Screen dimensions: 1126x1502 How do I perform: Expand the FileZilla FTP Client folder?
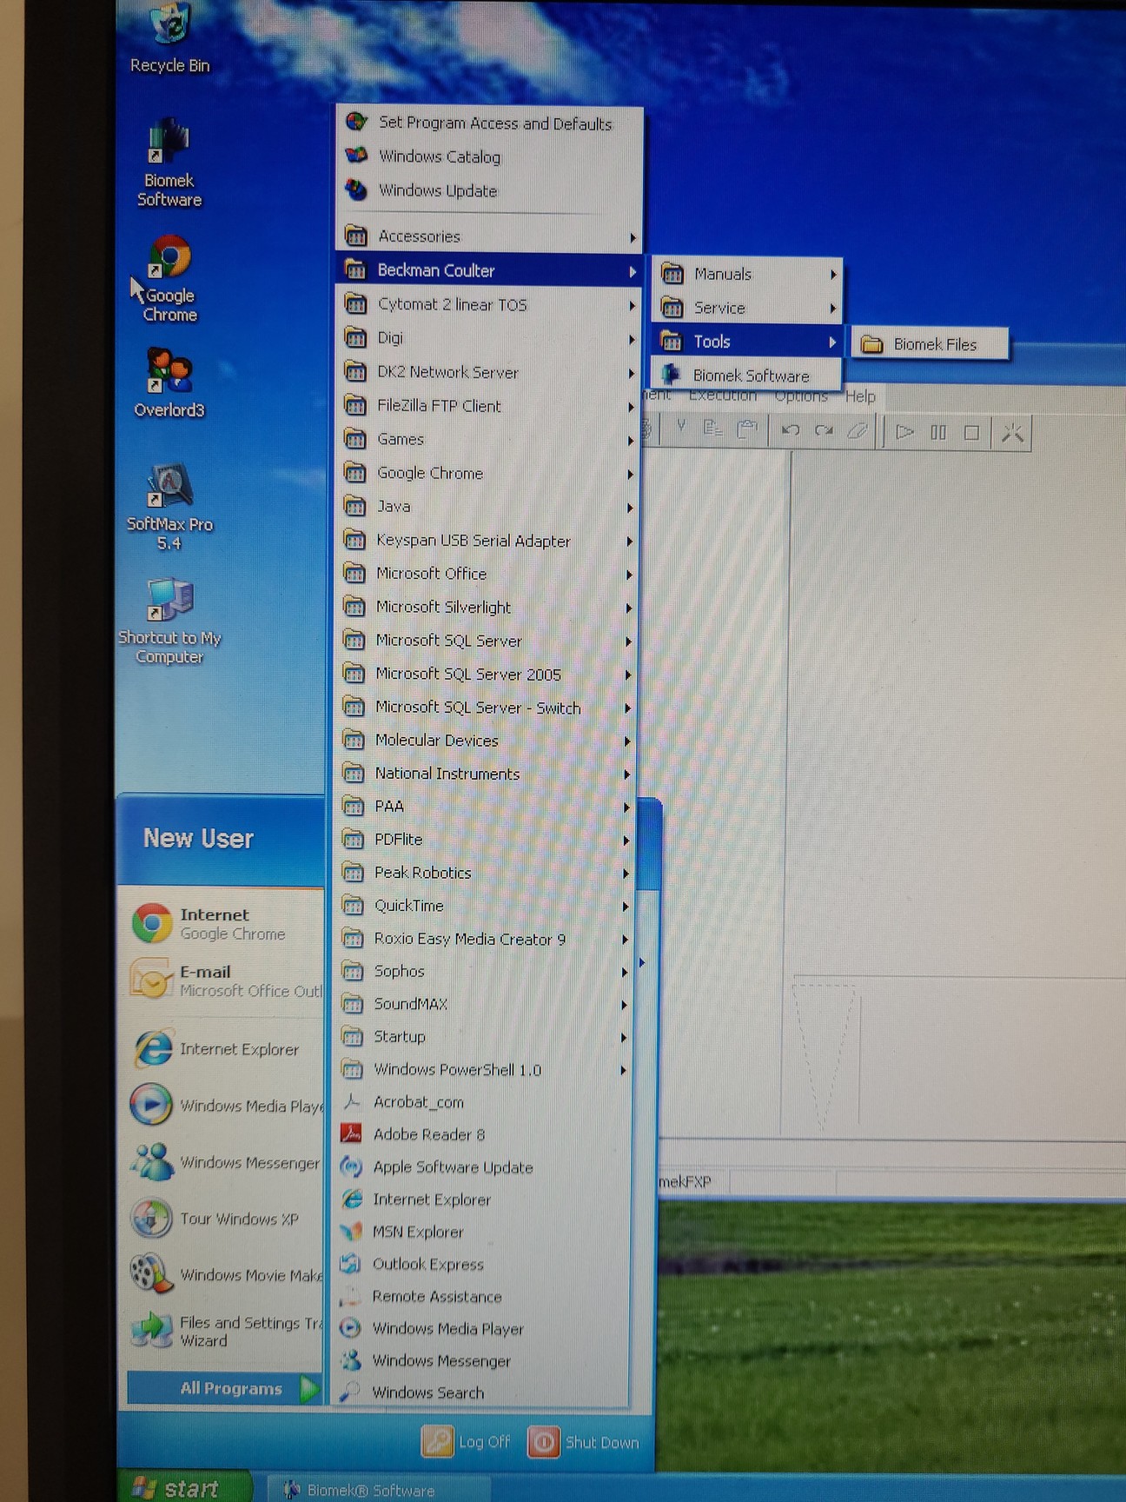pyautogui.click(x=489, y=406)
